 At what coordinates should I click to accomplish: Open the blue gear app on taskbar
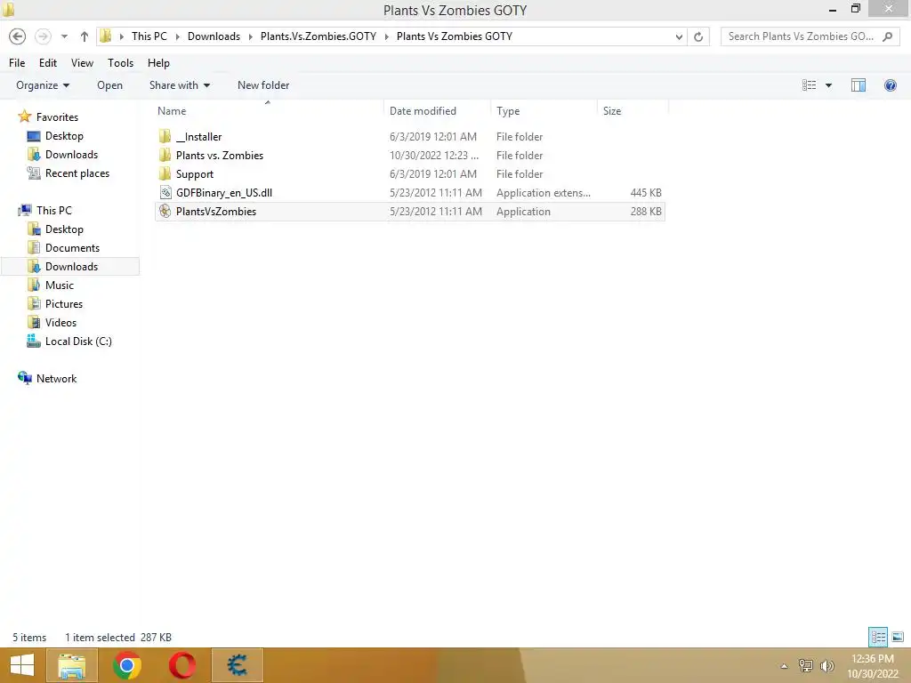tap(237, 665)
